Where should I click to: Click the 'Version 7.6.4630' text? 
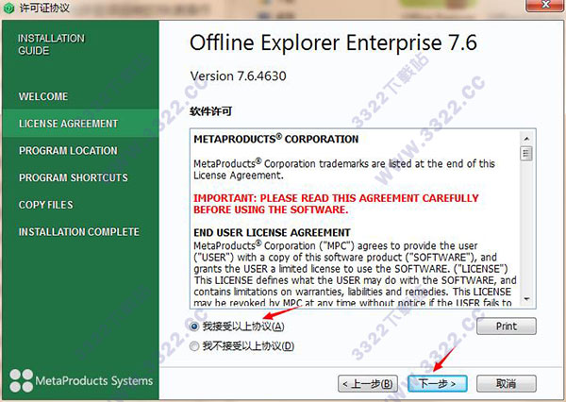239,75
